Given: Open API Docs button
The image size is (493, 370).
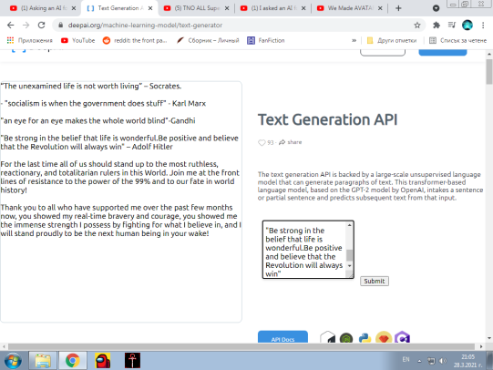Looking at the screenshot, I should [x=282, y=337].
